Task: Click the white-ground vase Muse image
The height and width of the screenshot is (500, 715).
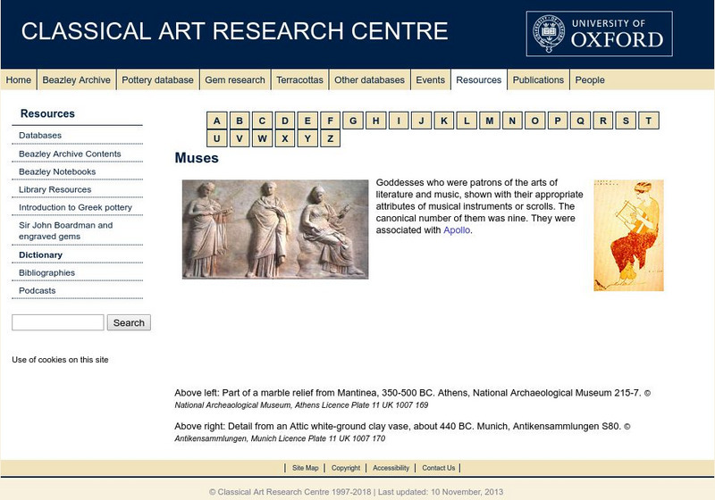Action: pyautogui.click(x=629, y=236)
